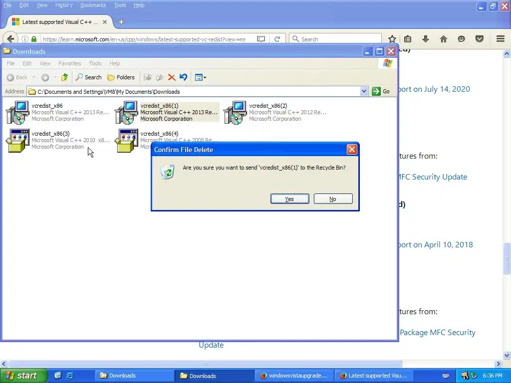This screenshot has height=383, width=511.
Task: Click the Copy To toolbar icon
Action: [160, 77]
